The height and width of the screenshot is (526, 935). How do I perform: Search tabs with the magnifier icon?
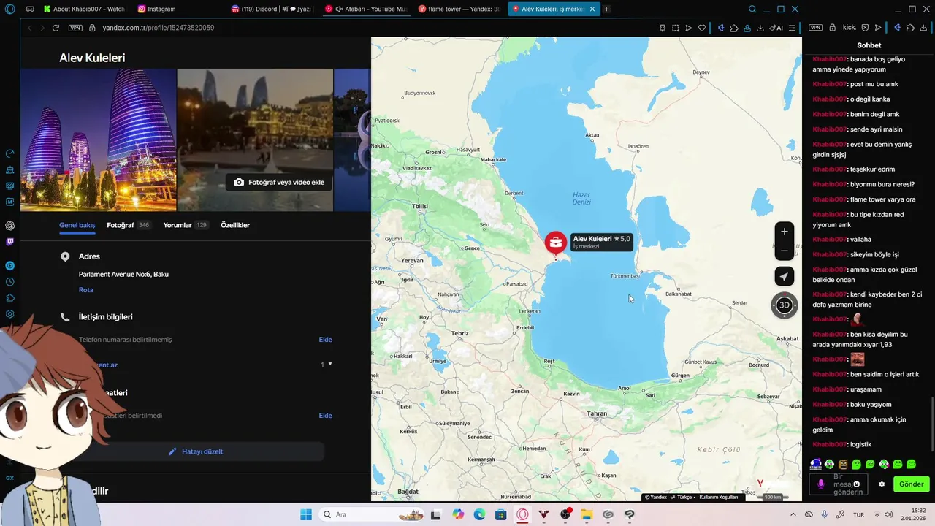coord(752,9)
